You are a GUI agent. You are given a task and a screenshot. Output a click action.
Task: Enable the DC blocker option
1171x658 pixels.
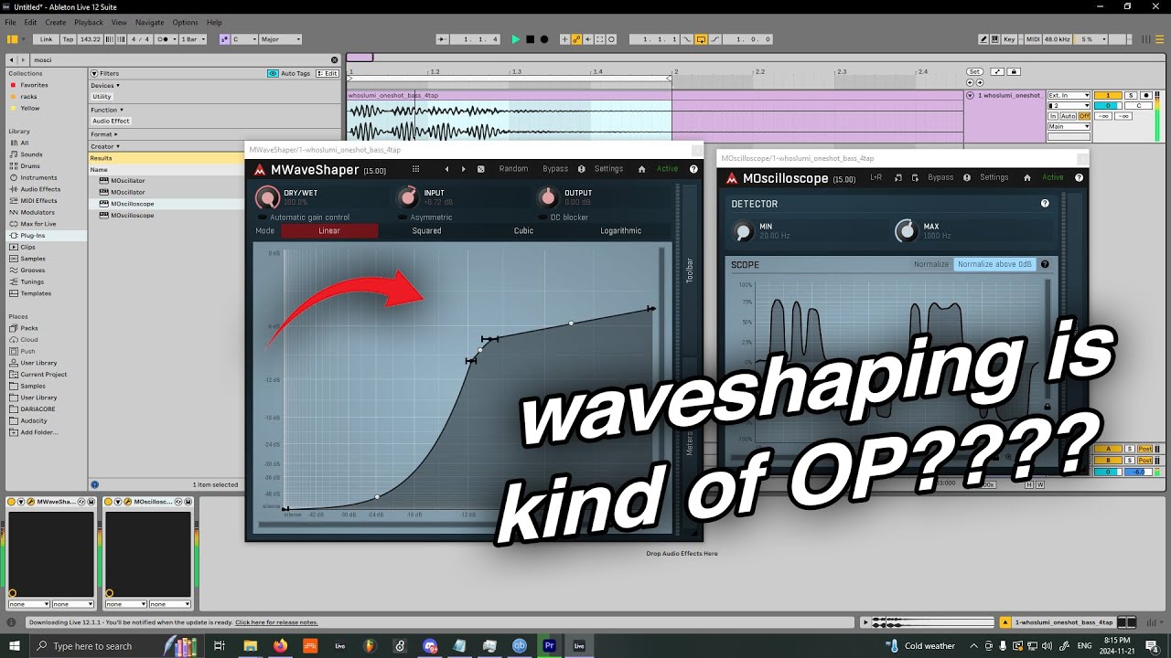click(x=564, y=218)
